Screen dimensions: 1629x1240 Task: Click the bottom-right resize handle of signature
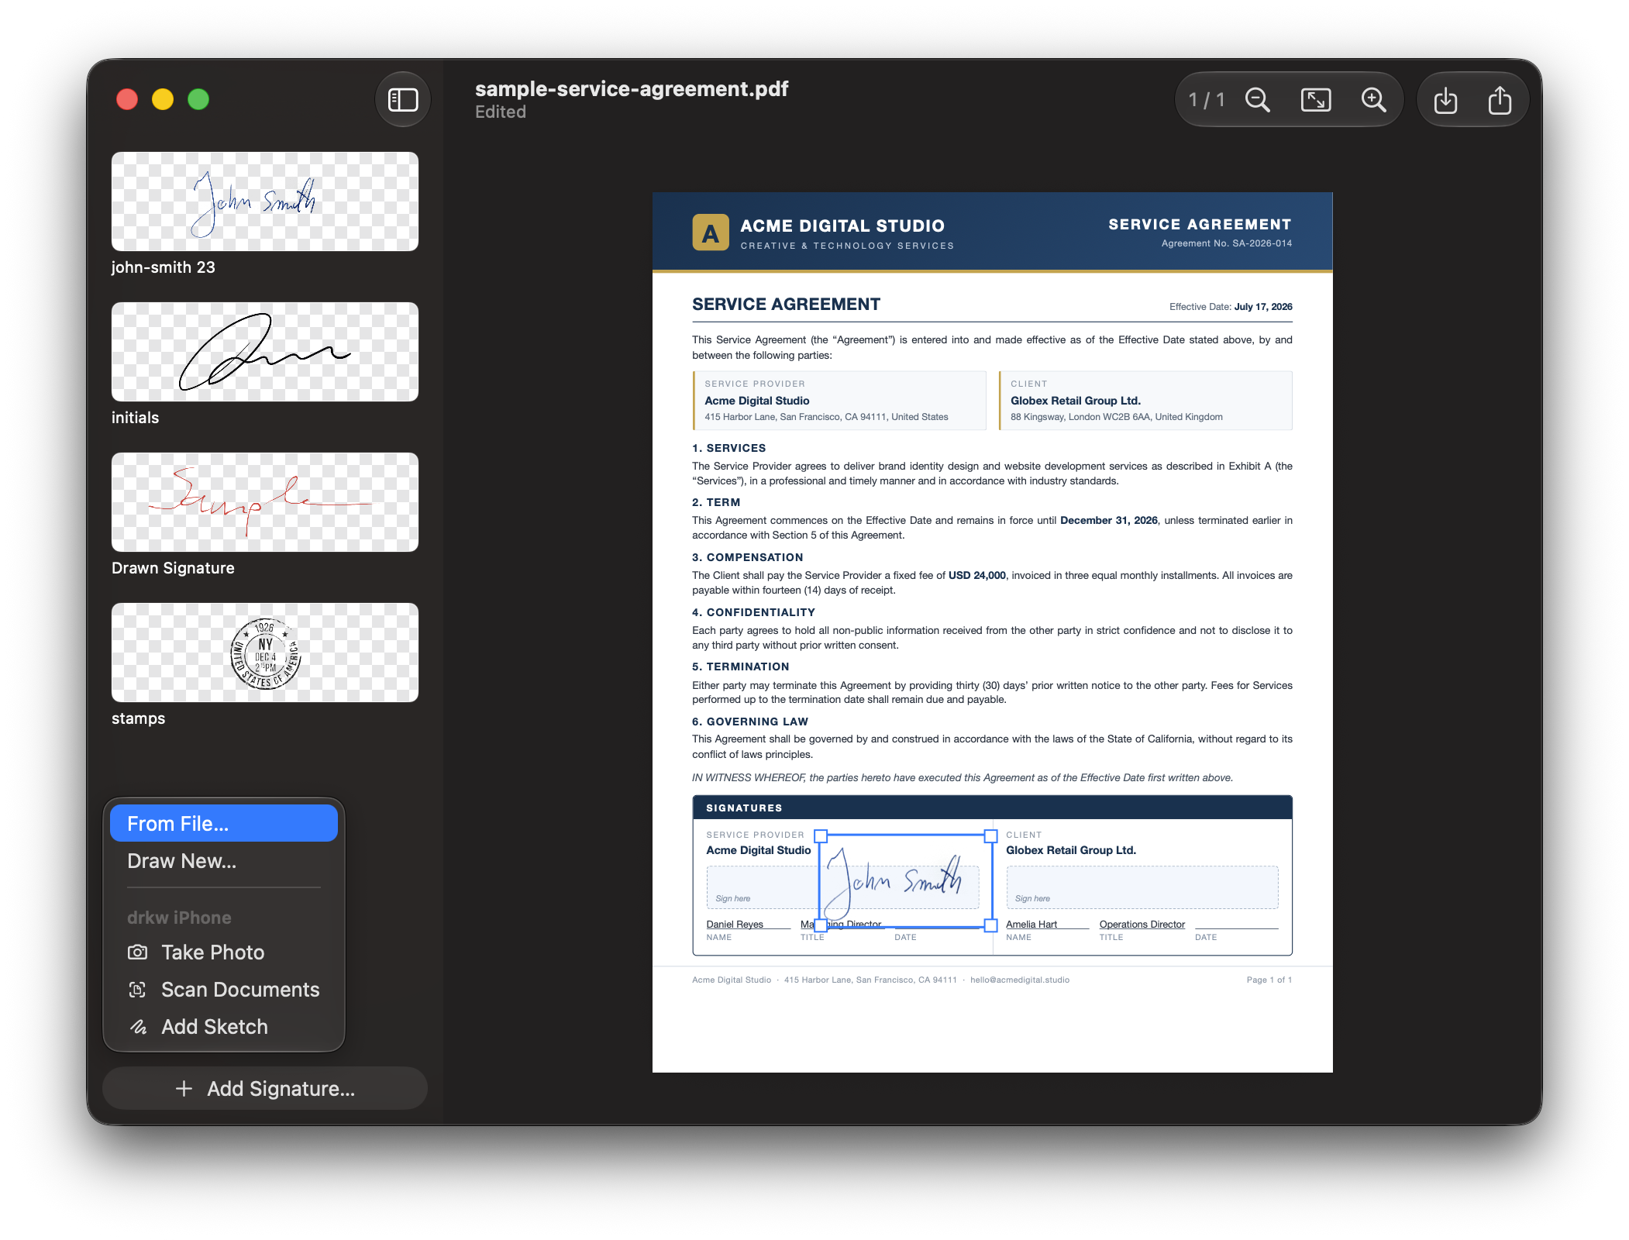[990, 925]
